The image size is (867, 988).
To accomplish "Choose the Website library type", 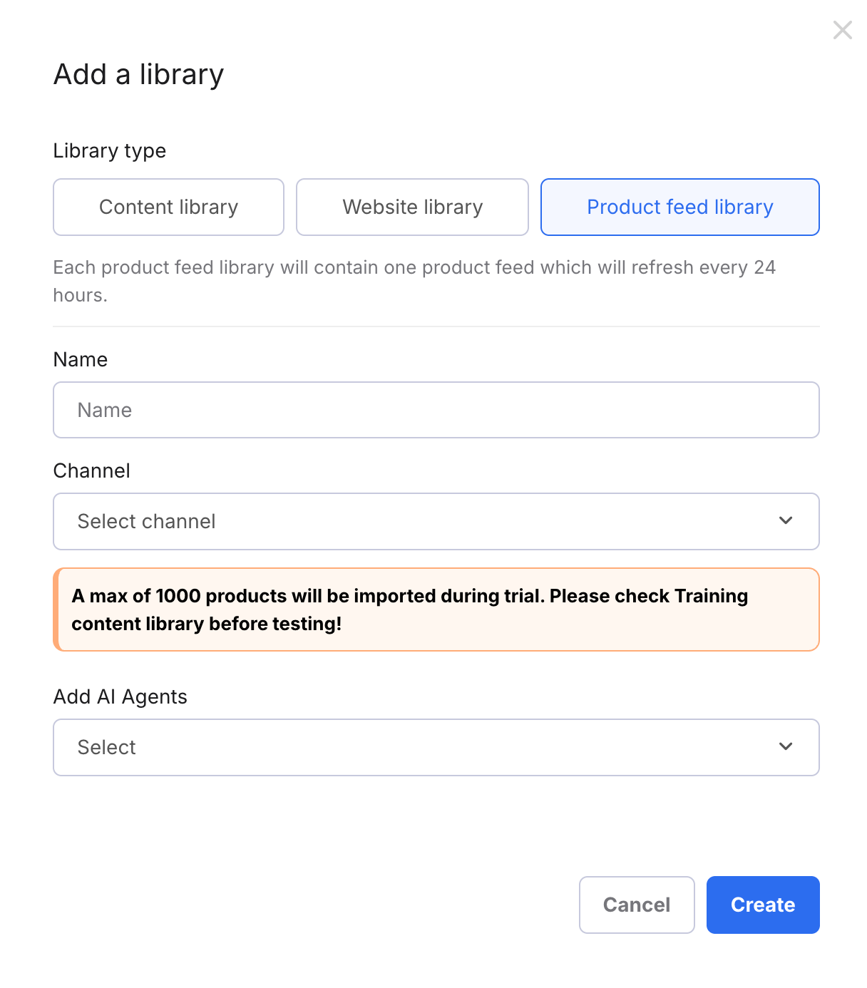I will [x=412, y=207].
